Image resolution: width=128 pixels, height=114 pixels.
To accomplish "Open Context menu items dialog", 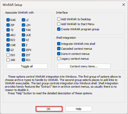I will pos(84,66).
